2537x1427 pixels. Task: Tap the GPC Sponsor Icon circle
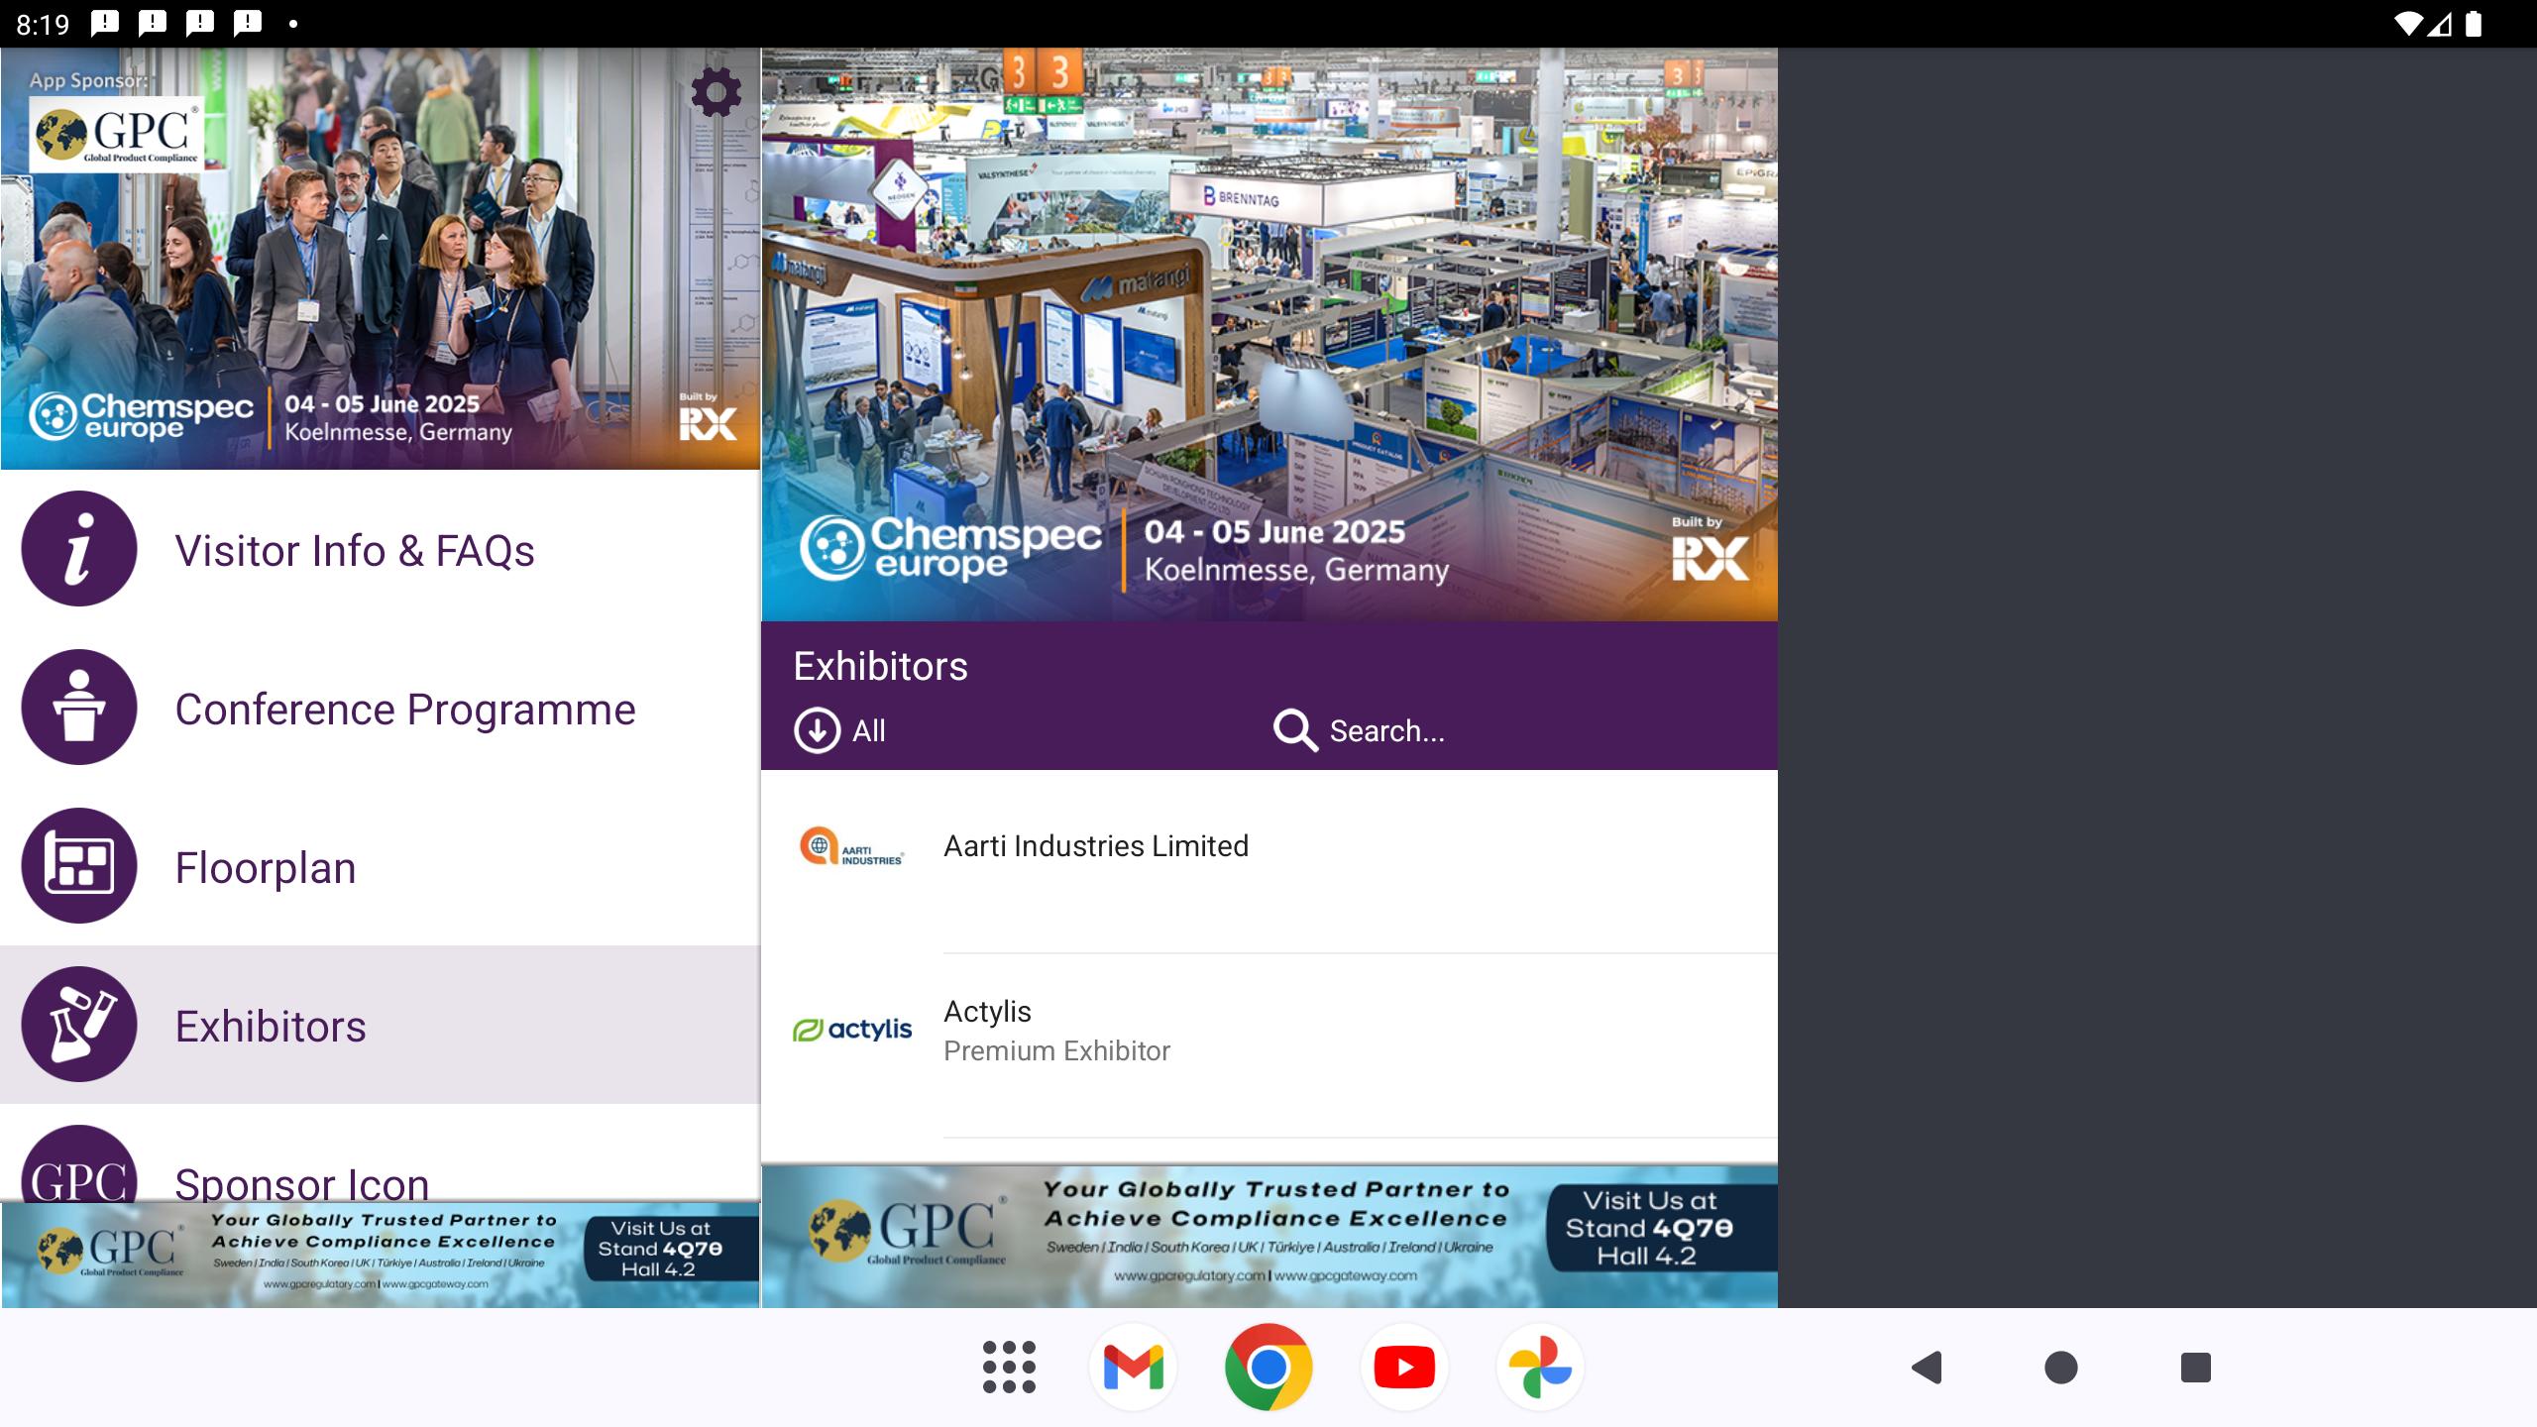[79, 1163]
